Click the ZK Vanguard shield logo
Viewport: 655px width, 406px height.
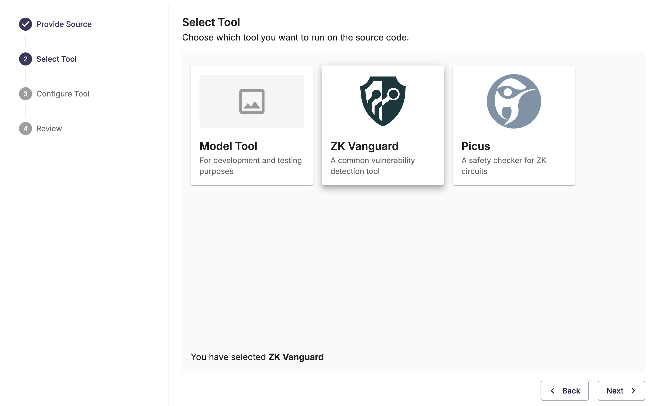click(383, 101)
